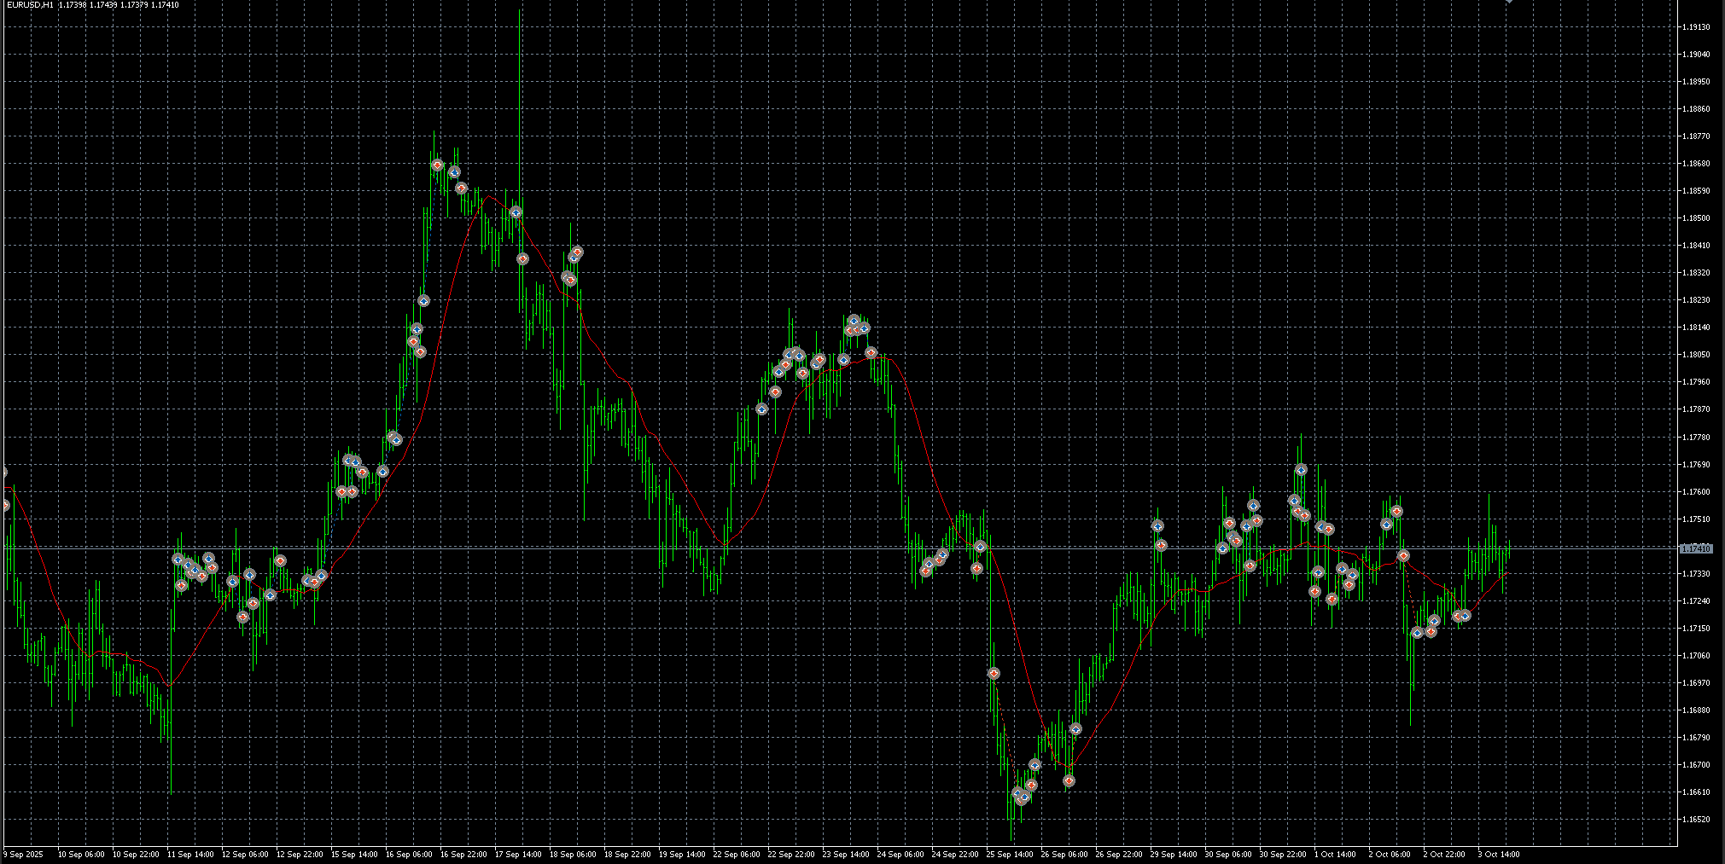Click the 1 Oct 14:00 time label

click(1336, 854)
